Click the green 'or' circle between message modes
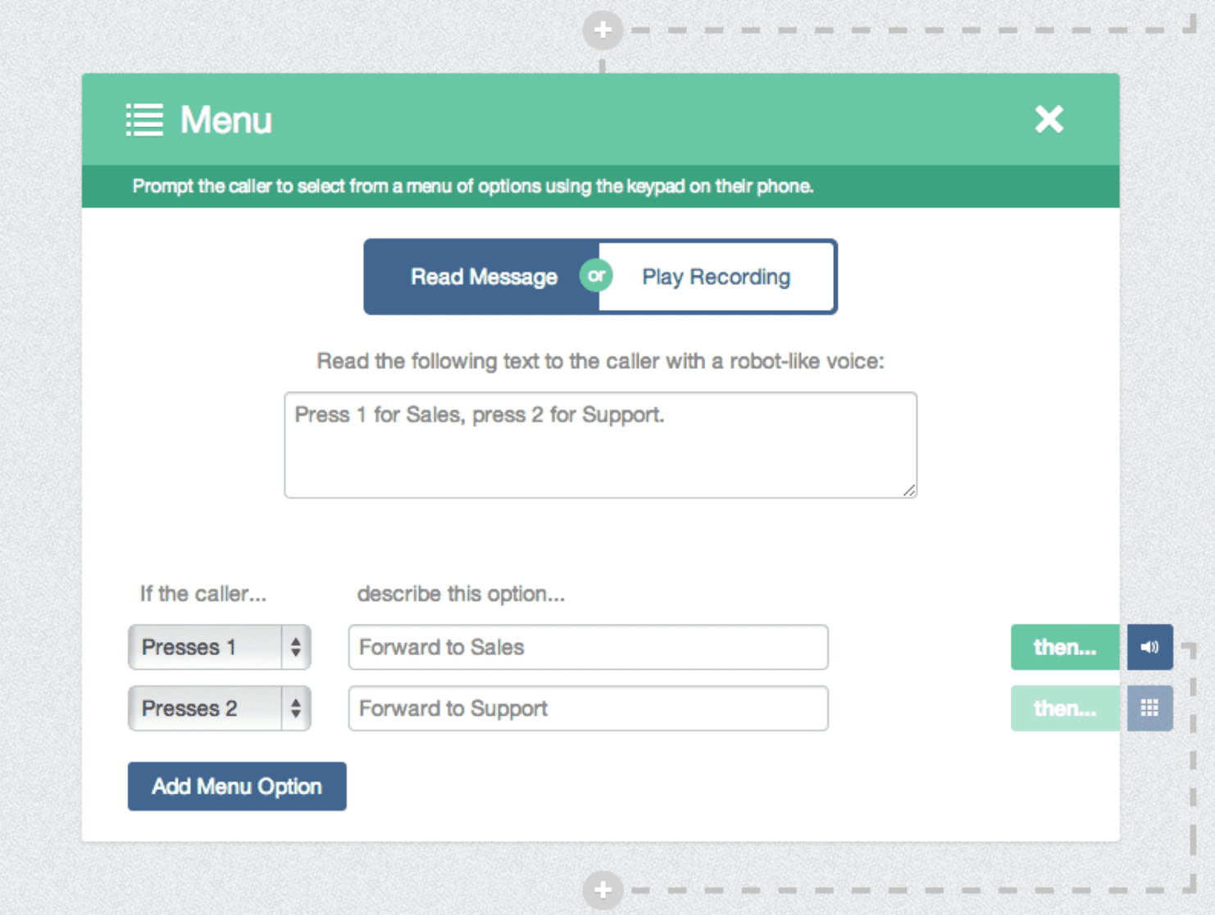 tap(596, 276)
